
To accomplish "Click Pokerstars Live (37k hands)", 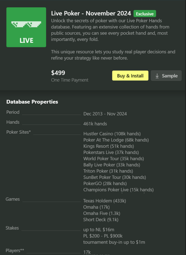I will (111, 153).
